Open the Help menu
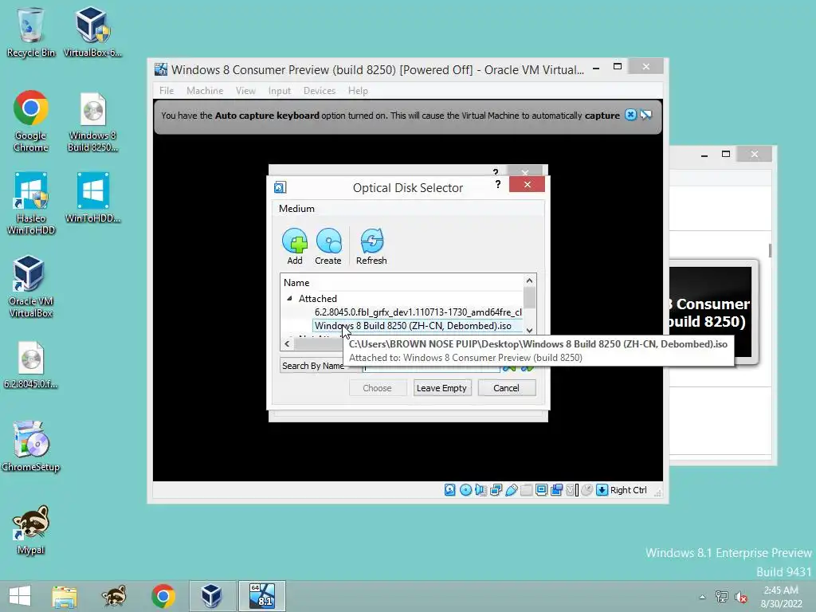 [358, 91]
